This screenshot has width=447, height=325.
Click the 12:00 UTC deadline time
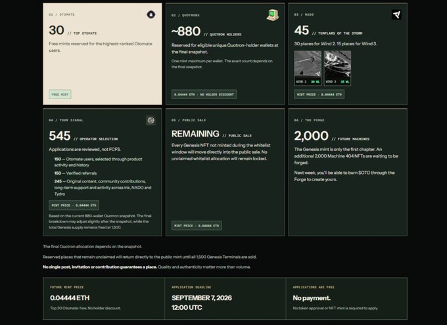187,308
